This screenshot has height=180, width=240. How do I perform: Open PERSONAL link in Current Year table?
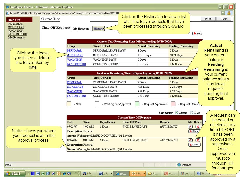point(74,51)
